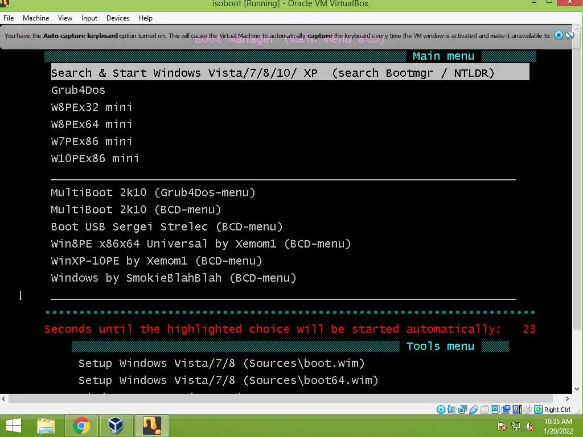The height and width of the screenshot is (437, 583).
Task: Click the vertical scrollbar down arrow
Action: point(577,389)
